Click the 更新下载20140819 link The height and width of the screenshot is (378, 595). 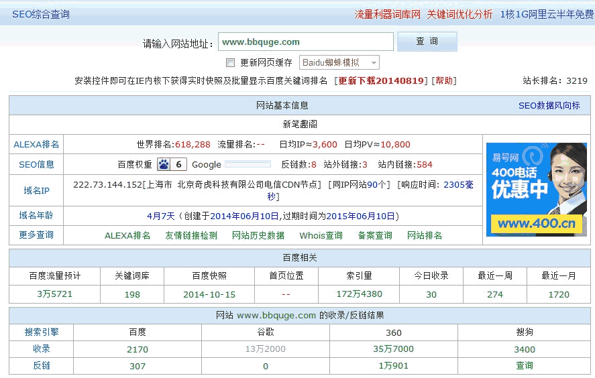(x=381, y=80)
